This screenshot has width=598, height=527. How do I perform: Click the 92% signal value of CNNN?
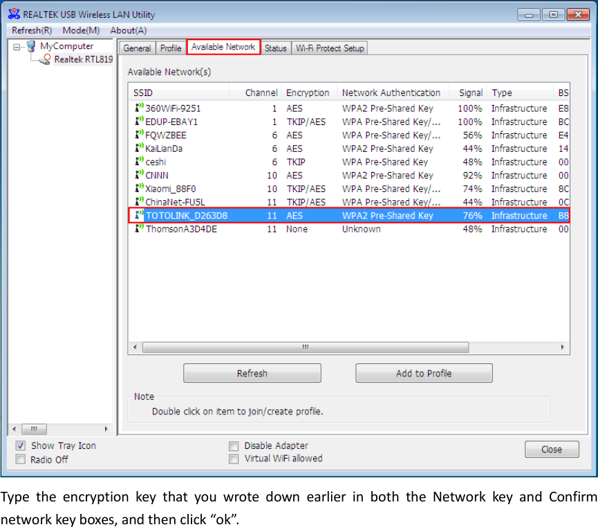click(x=472, y=175)
